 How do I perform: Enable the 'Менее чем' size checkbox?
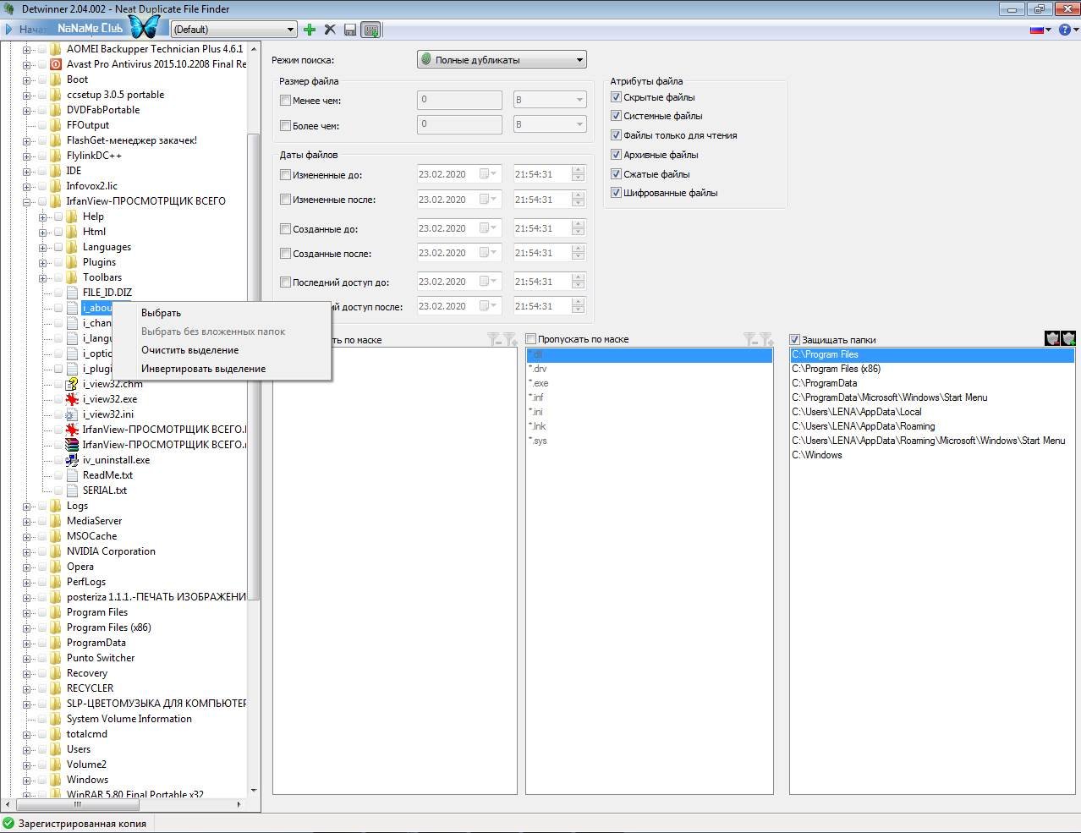(285, 101)
